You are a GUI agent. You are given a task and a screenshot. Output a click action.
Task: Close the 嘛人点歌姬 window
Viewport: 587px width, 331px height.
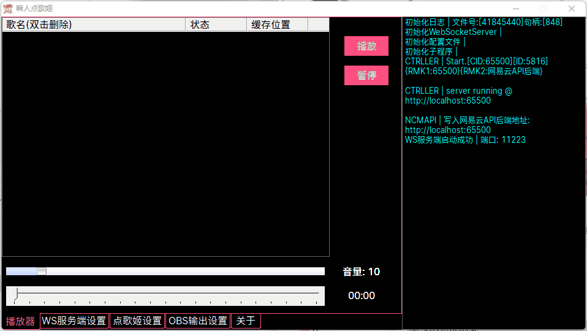tap(572, 9)
